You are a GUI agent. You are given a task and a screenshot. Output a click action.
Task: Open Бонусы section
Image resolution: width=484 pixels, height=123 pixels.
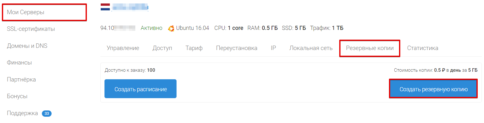[x=17, y=96]
